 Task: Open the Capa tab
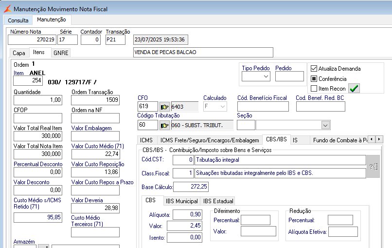coord(19,53)
